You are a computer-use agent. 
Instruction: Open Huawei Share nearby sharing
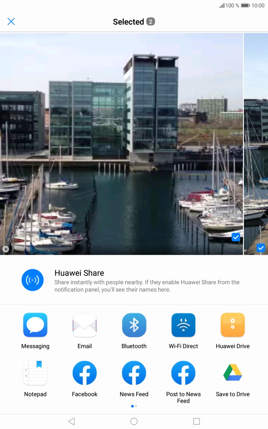33,280
